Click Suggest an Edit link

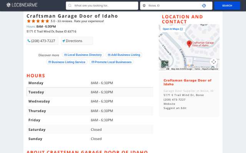175,108
